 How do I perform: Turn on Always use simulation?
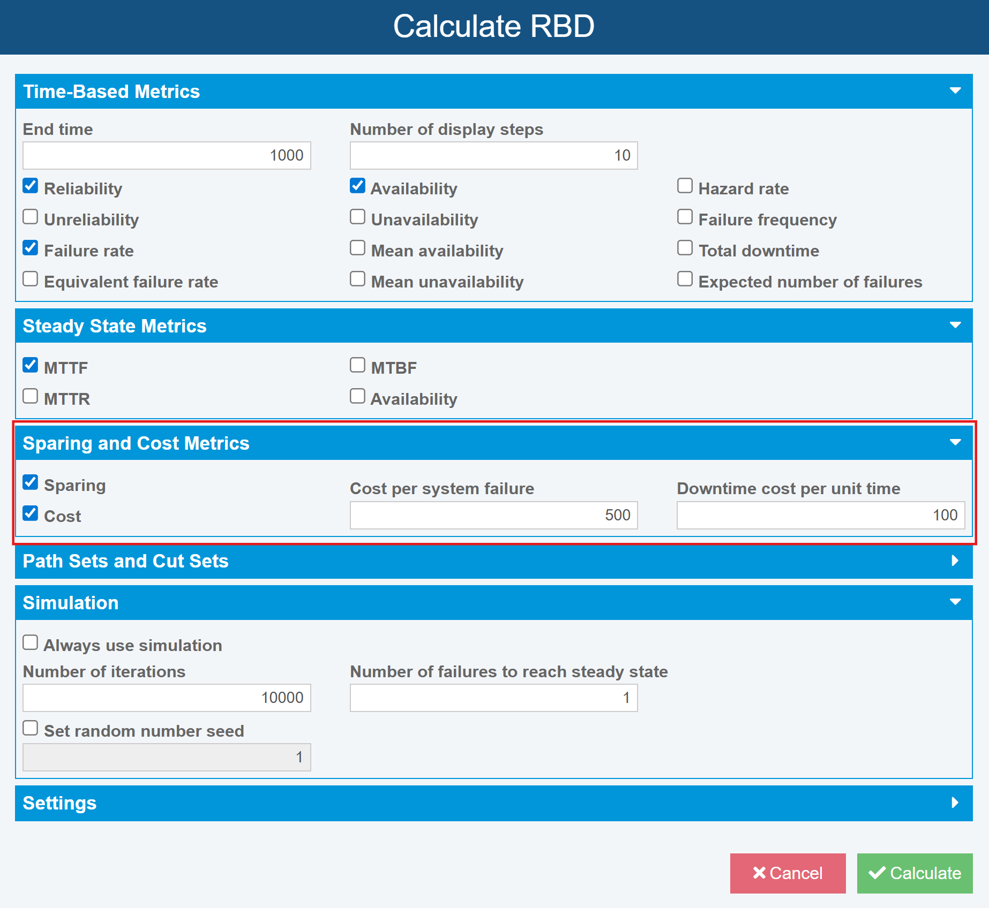[31, 643]
